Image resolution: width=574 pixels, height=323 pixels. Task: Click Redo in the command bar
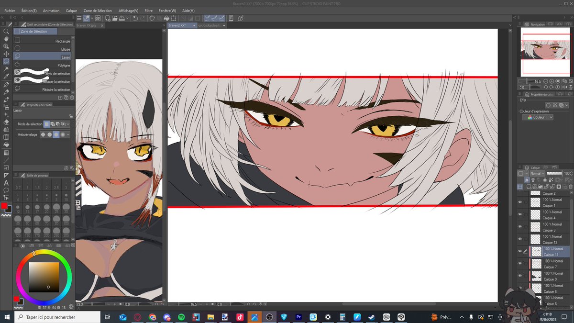pyautogui.click(x=143, y=18)
